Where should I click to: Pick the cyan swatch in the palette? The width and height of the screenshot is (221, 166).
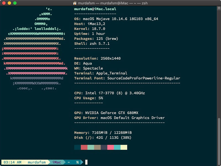(117, 147)
